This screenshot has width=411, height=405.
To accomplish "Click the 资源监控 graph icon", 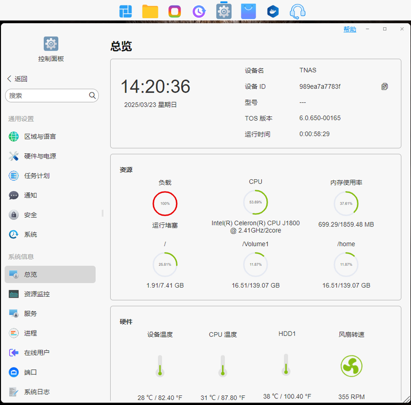I will tap(14, 294).
